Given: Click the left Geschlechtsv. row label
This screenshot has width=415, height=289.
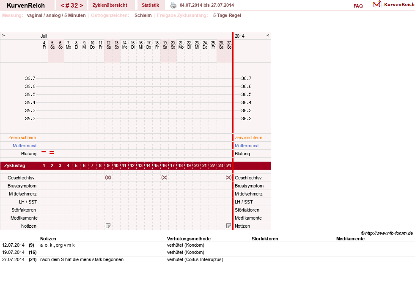Looking at the screenshot, I should pyautogui.click(x=22, y=178).
